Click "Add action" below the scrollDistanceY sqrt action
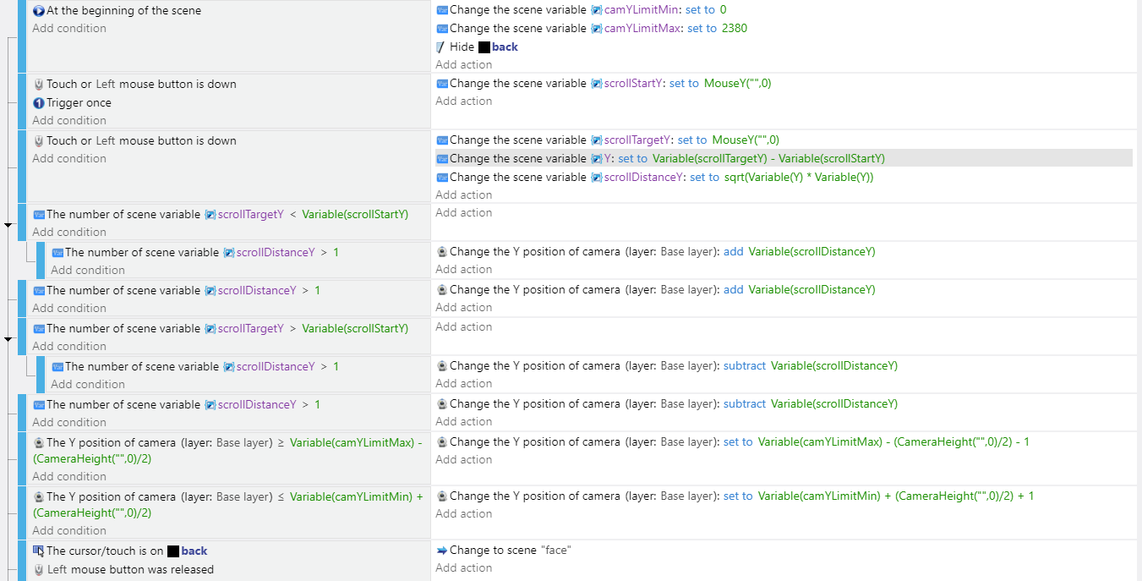This screenshot has width=1142, height=581. click(464, 195)
